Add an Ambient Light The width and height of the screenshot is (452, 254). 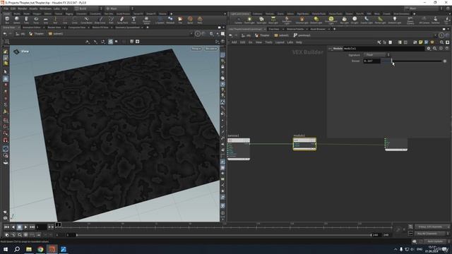394,20
